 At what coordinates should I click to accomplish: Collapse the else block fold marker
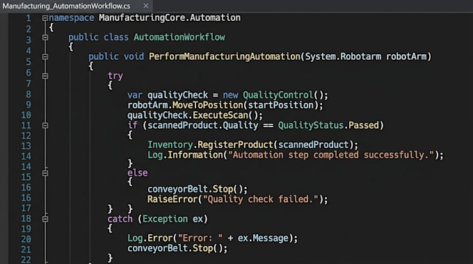coord(45,173)
